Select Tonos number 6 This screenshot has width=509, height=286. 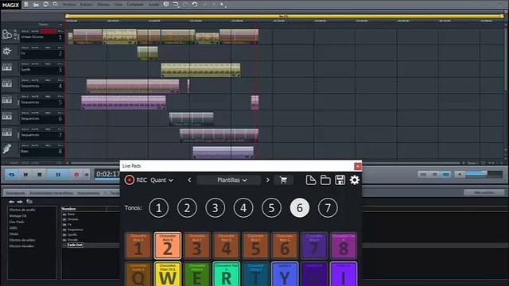(x=300, y=208)
